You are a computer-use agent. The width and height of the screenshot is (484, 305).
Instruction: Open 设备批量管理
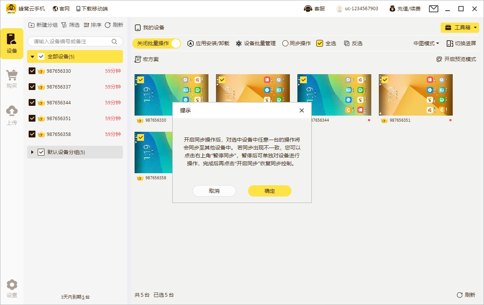[x=258, y=43]
